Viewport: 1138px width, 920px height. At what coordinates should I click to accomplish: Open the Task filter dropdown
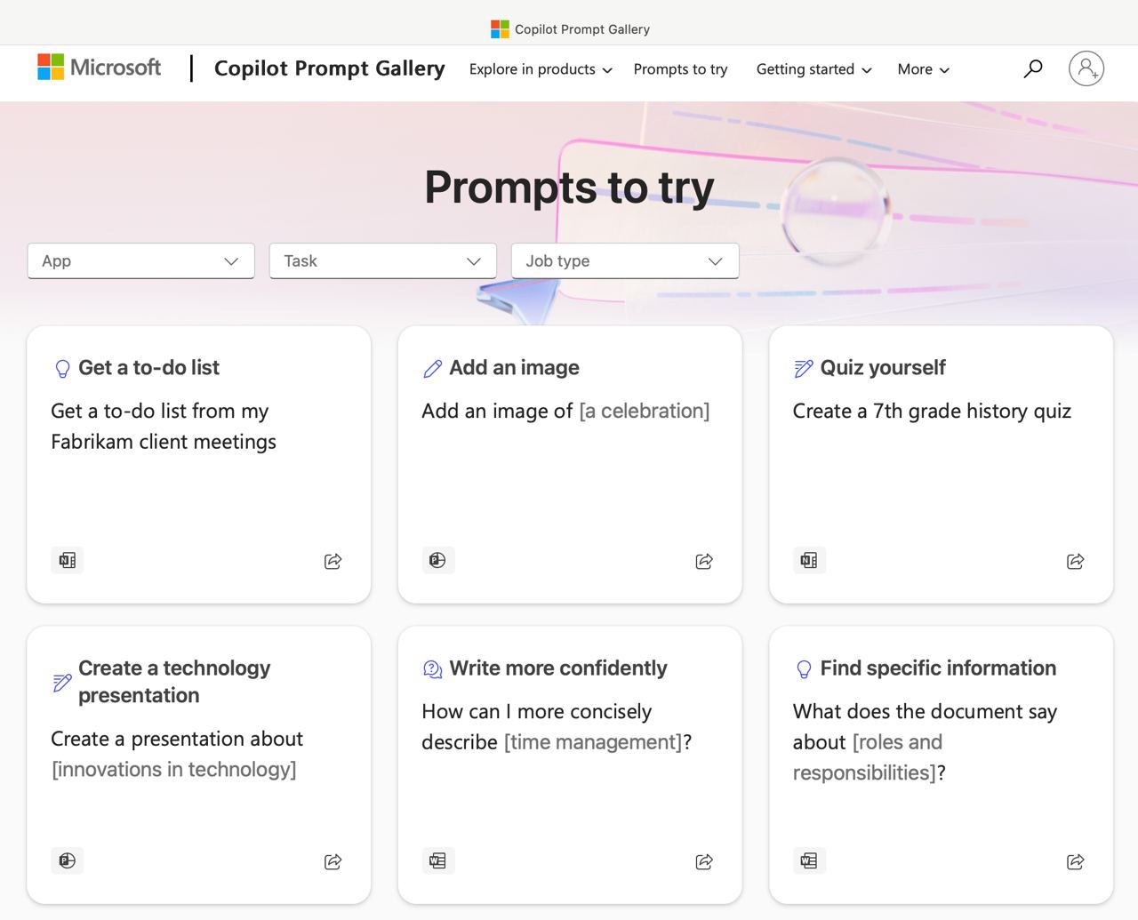point(383,261)
